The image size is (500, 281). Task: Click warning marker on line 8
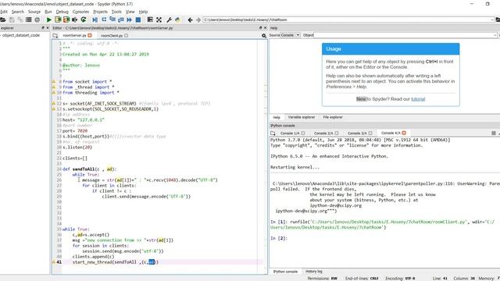pos(54,81)
